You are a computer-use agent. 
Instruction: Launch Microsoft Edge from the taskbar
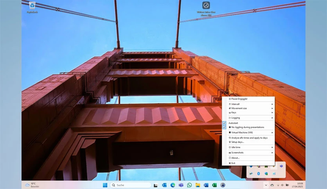tap(172, 185)
